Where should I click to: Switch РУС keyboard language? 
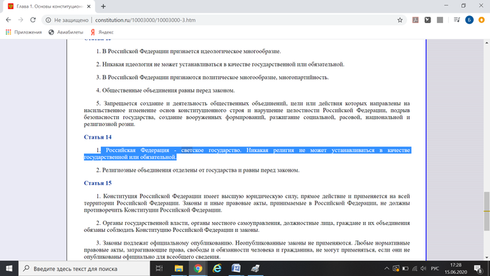pos(435,268)
